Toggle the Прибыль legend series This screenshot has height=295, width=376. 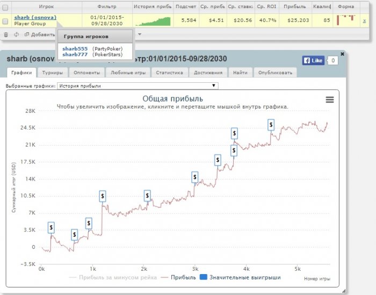click(x=179, y=277)
